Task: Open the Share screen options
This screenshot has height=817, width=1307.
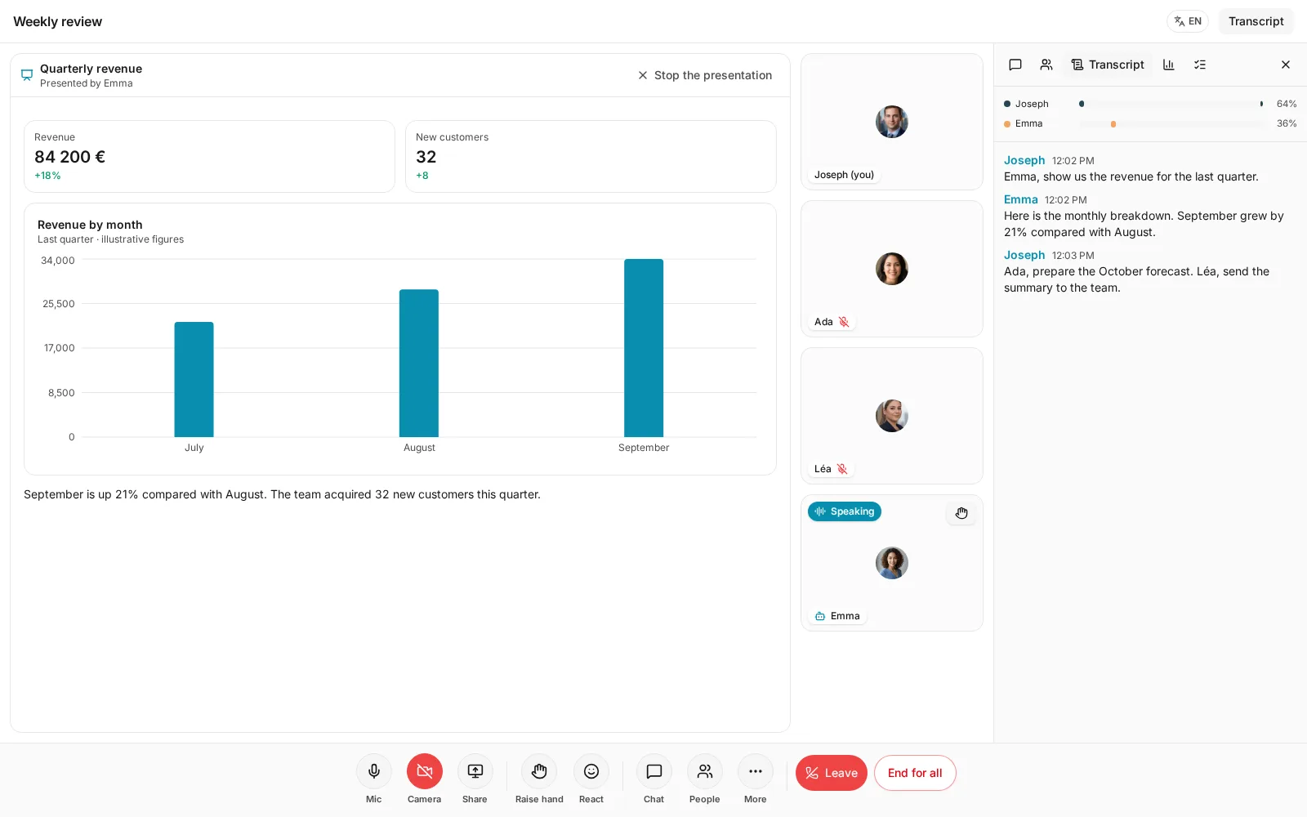Action: [x=475, y=771]
